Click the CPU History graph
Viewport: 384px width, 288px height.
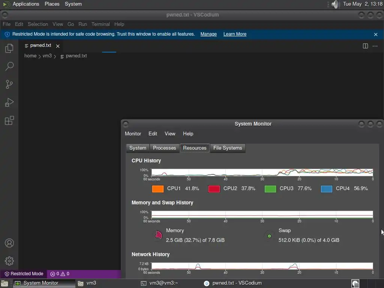tap(262, 172)
